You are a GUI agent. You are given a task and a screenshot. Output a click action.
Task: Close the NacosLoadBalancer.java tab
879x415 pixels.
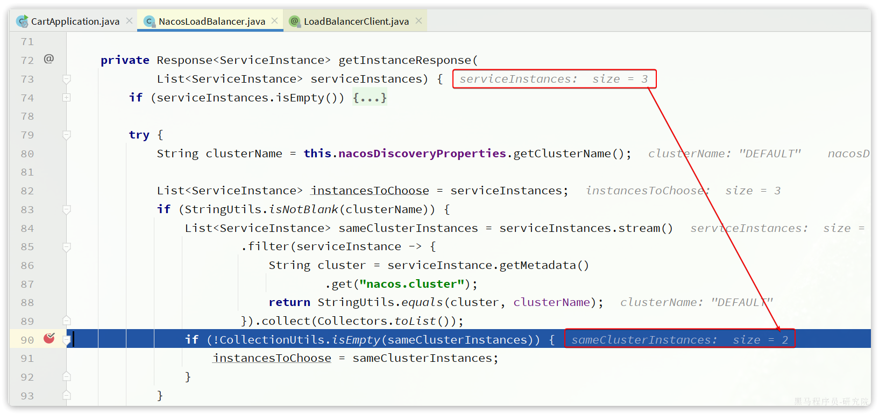click(275, 21)
